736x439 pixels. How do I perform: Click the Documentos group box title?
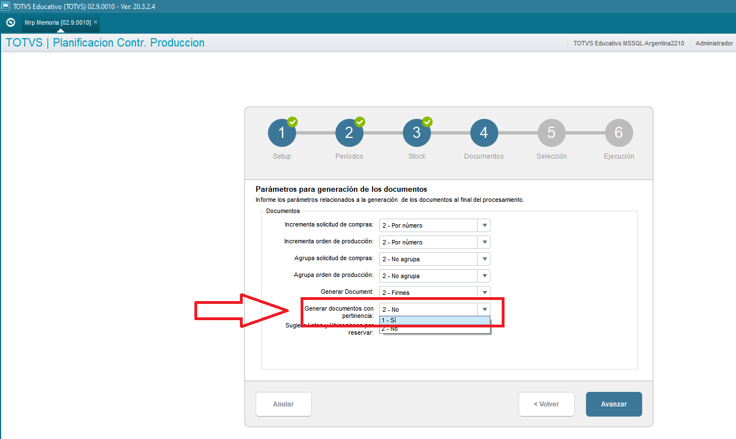283,211
